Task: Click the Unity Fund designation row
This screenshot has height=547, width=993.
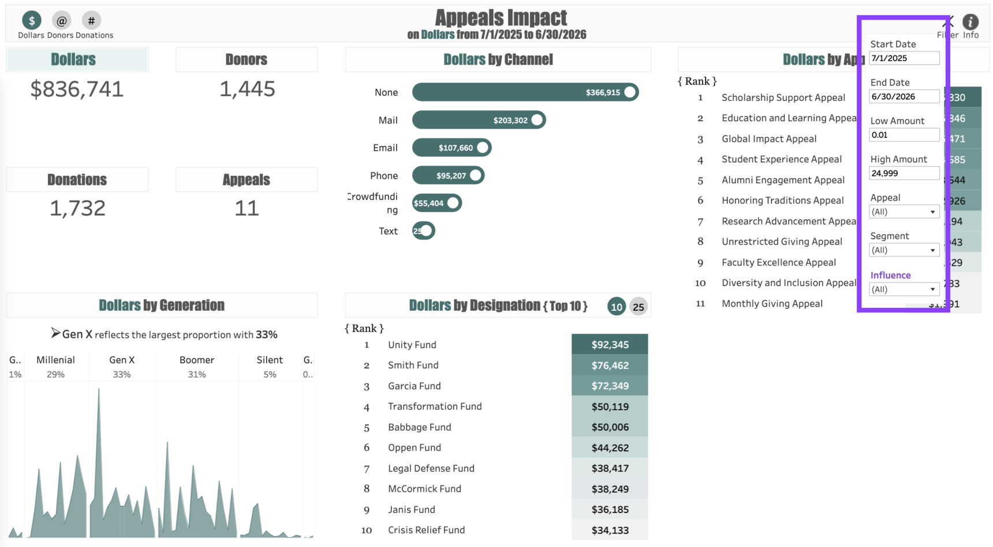Action: tap(412, 345)
